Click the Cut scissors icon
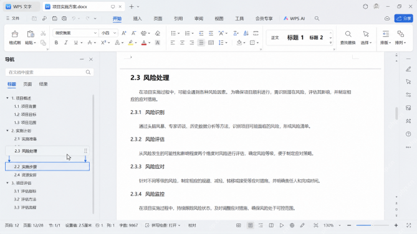The image size is (417, 234). pyautogui.click(x=43, y=34)
